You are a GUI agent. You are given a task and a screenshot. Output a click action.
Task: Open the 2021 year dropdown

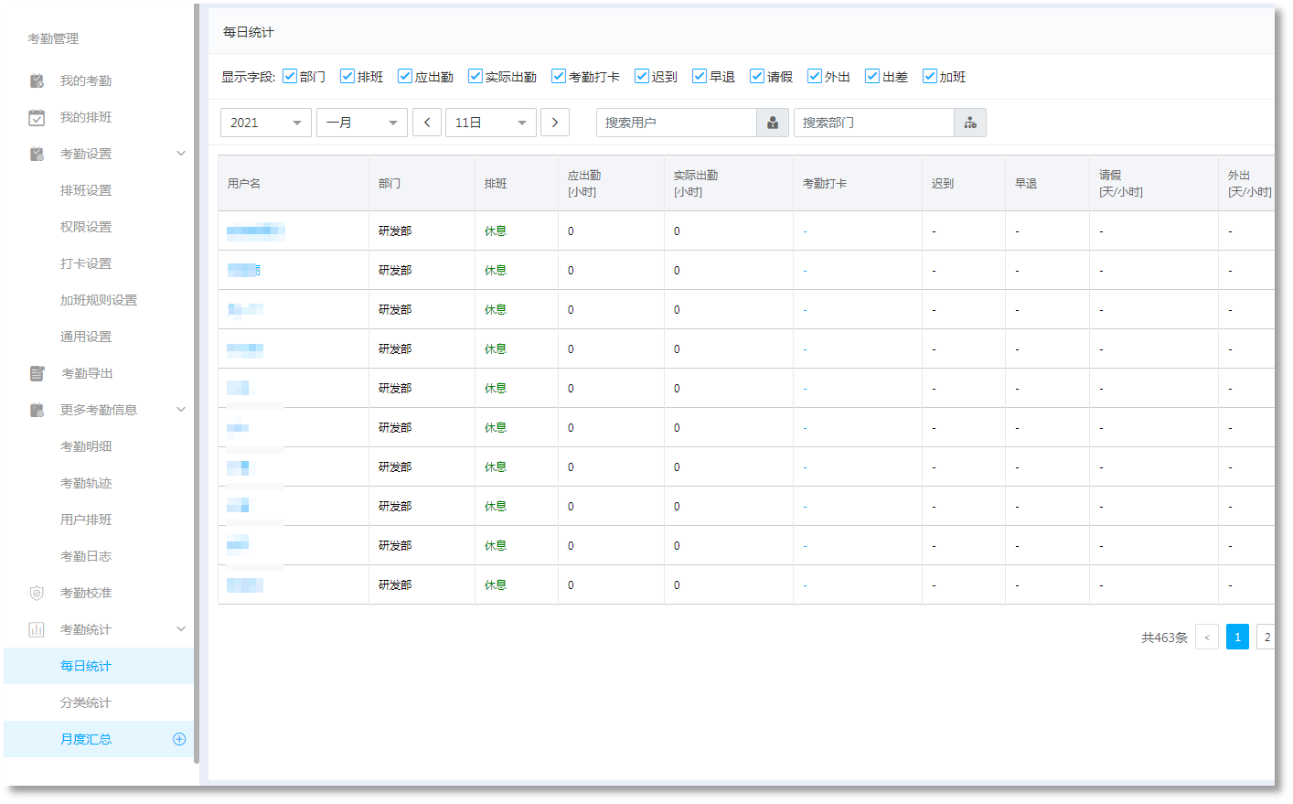[266, 123]
